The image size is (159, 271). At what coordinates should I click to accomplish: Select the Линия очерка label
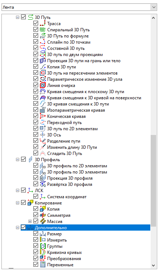61,85
